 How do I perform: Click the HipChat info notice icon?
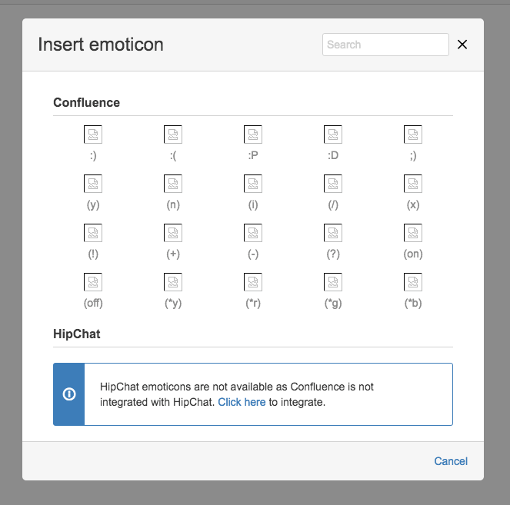69,394
